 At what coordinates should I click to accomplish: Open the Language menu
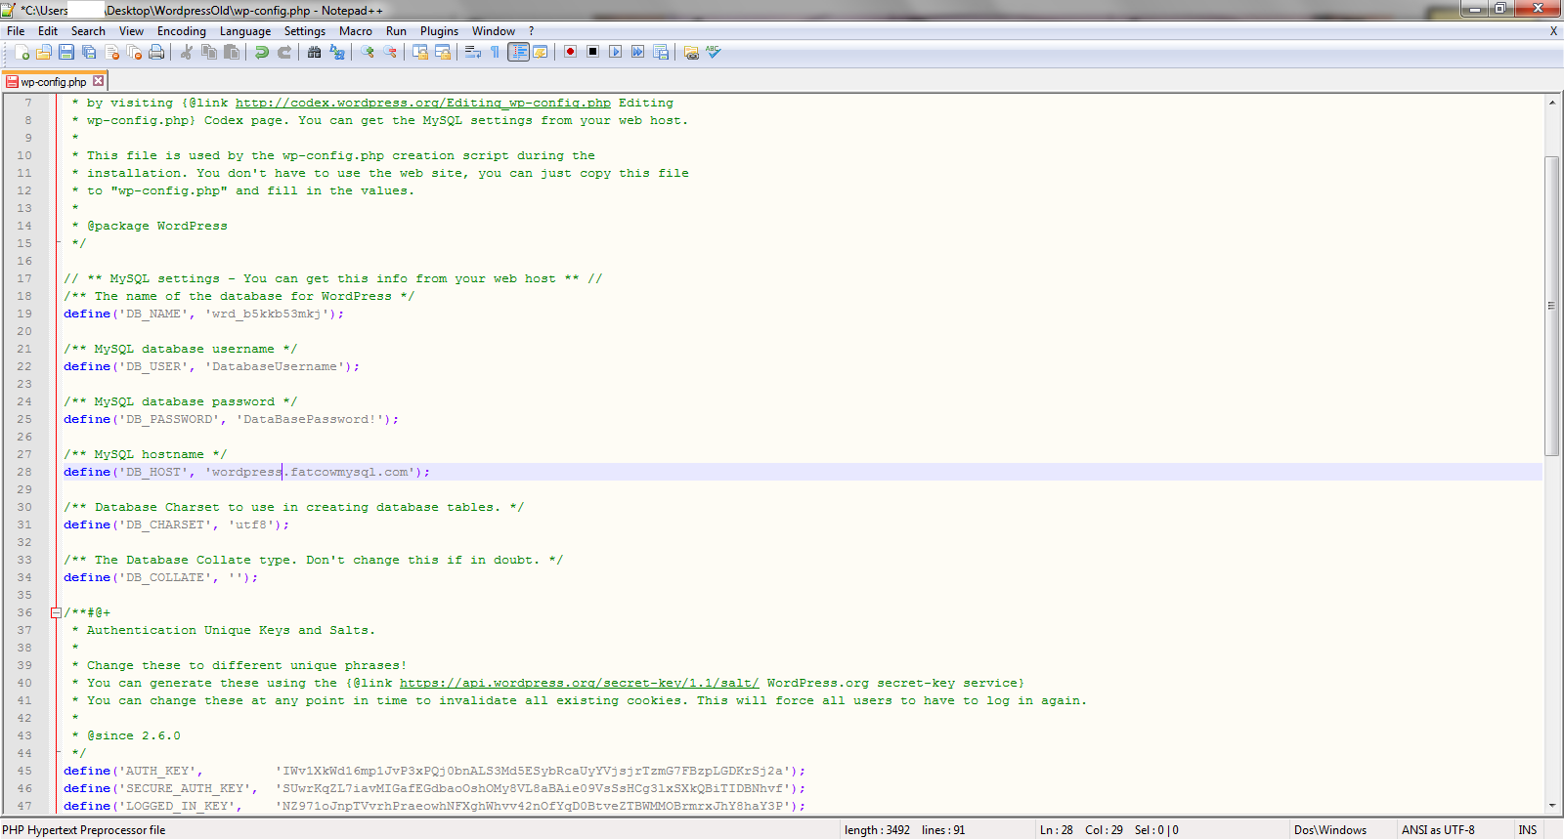coord(245,31)
